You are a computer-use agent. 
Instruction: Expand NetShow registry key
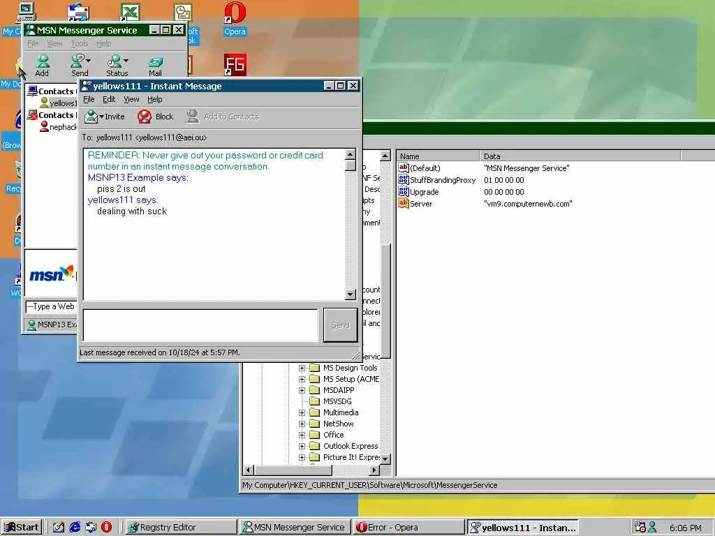[302, 424]
